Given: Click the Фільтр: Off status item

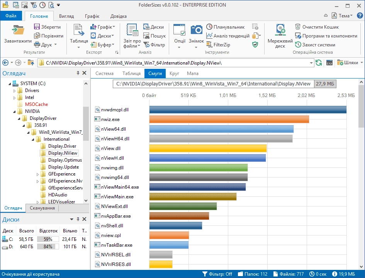Looking at the screenshot, I should tap(217, 274).
